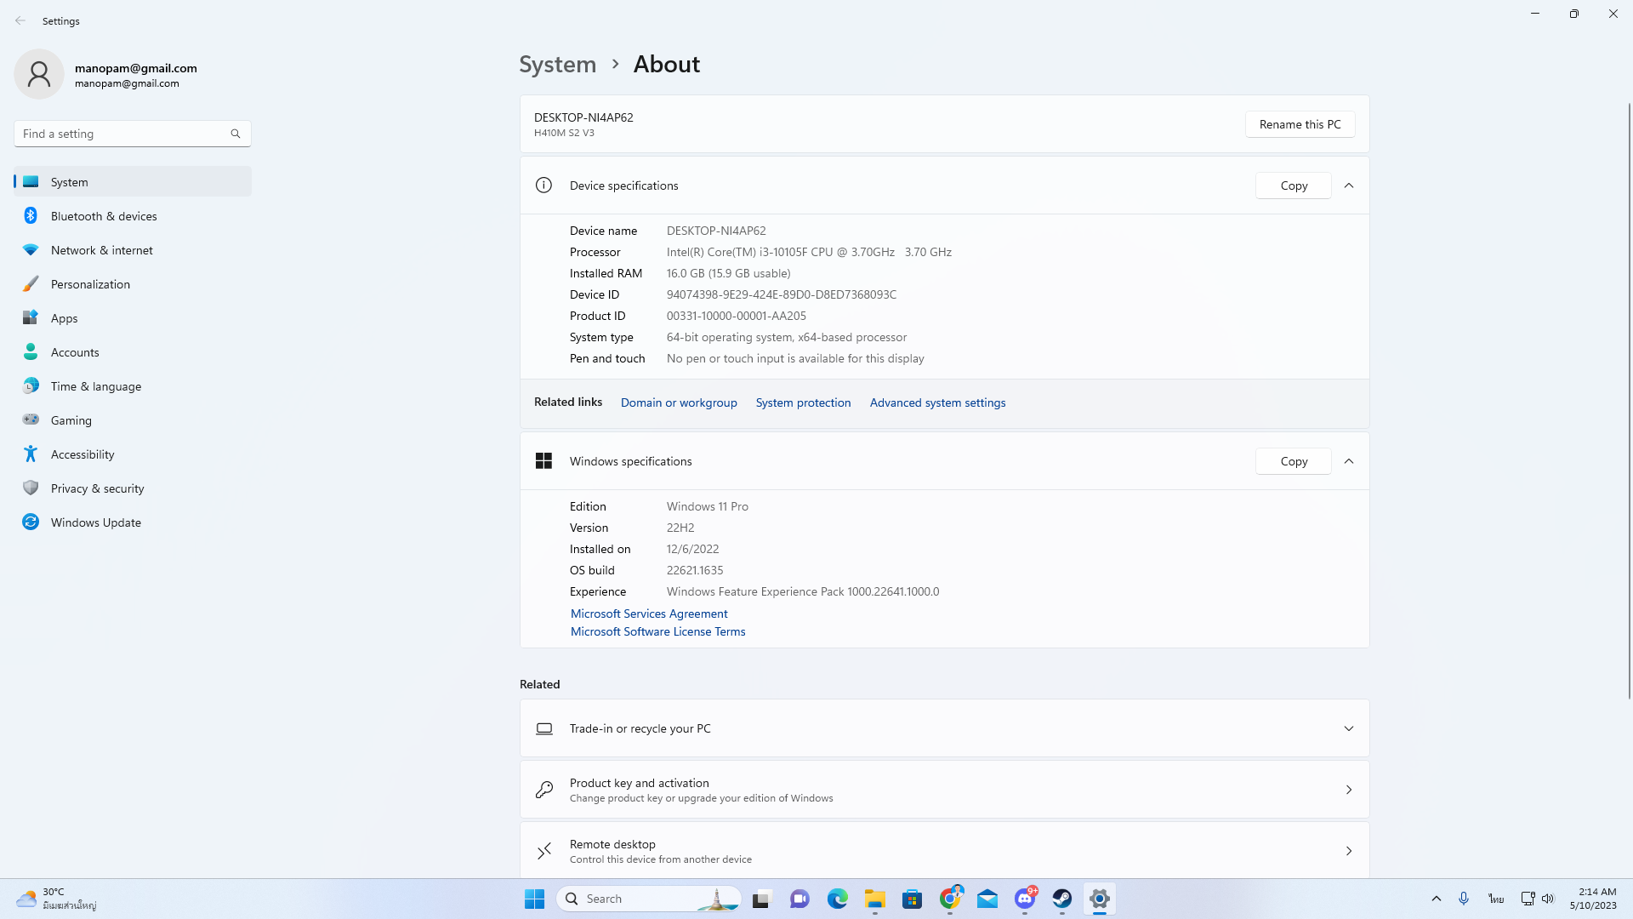Click the Thai language input indicator
The width and height of the screenshot is (1633, 919).
pyautogui.click(x=1496, y=899)
